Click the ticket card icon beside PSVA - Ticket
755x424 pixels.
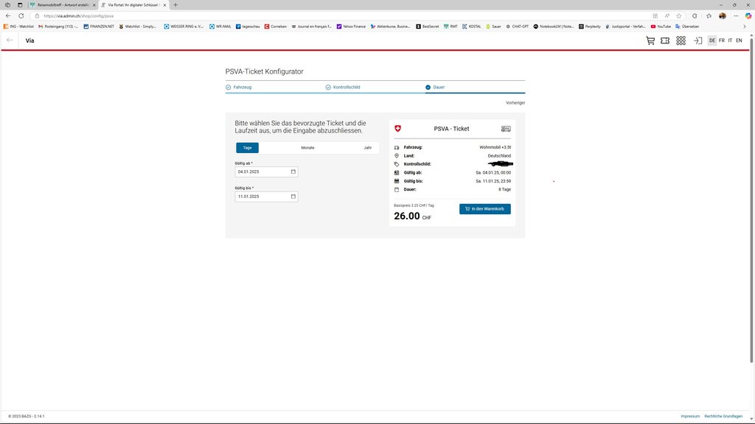tap(506, 129)
